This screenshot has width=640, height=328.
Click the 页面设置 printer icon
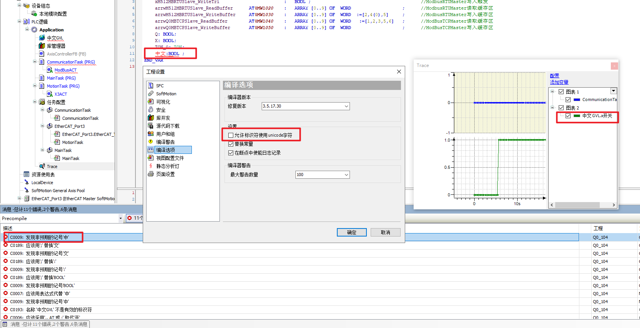(151, 174)
